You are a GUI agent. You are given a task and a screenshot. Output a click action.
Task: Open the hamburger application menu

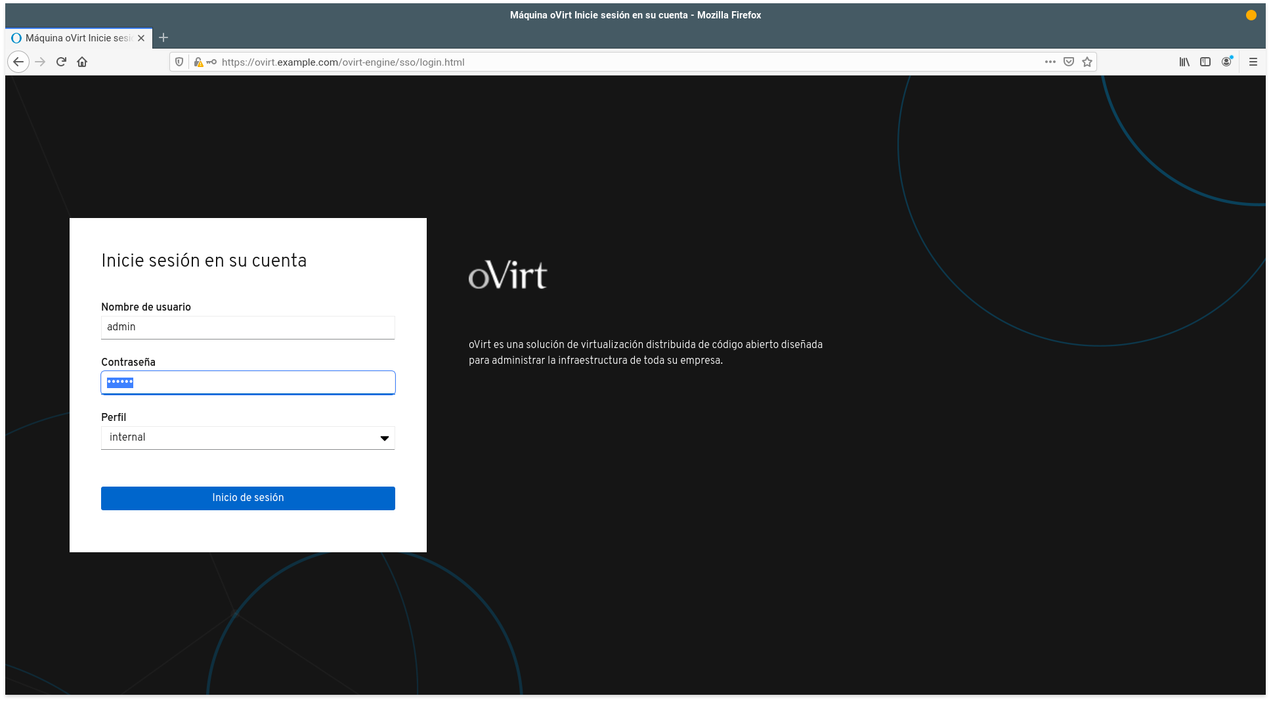tap(1253, 62)
